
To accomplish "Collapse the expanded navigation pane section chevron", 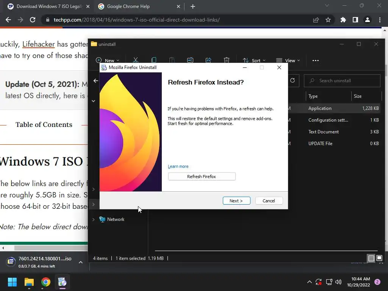I will click(x=93, y=101).
